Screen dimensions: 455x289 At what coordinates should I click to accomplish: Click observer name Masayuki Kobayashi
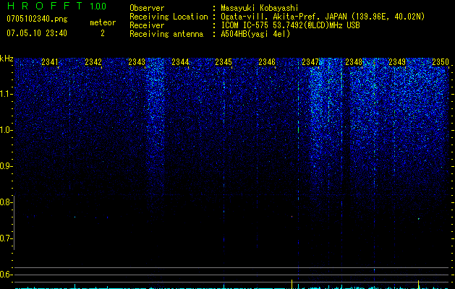[260, 8]
